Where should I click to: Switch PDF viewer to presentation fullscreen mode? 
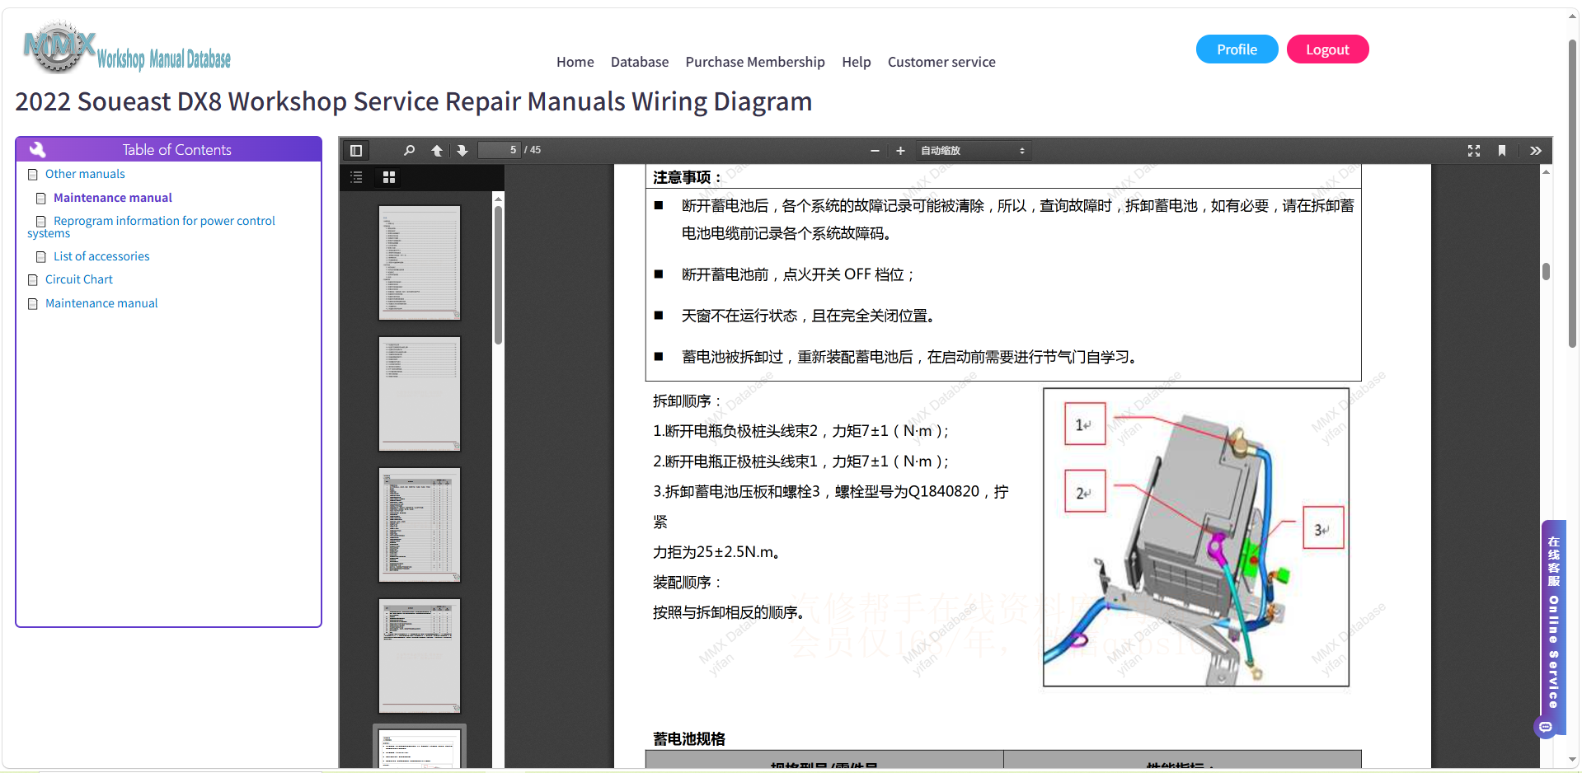pyautogui.click(x=1474, y=151)
